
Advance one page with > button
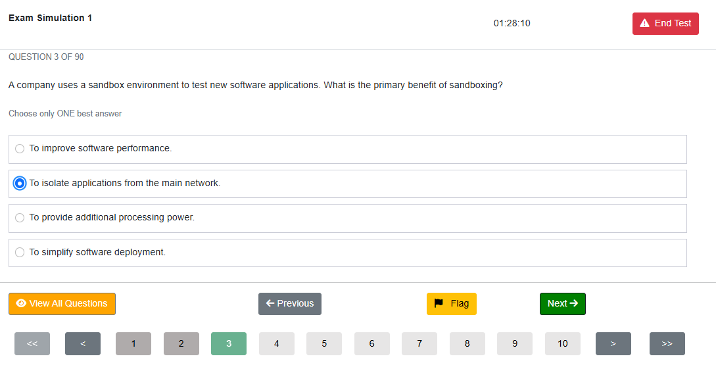tap(613, 344)
